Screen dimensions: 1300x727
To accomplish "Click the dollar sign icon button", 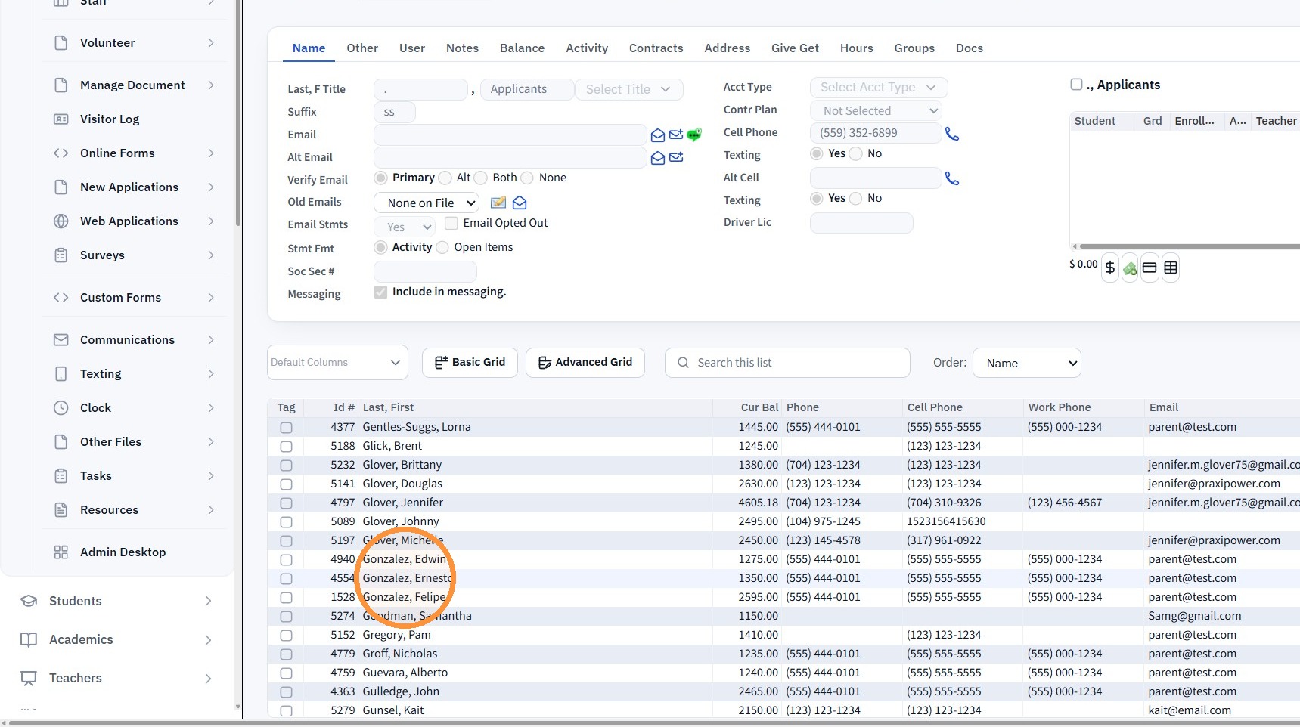I will coord(1110,268).
